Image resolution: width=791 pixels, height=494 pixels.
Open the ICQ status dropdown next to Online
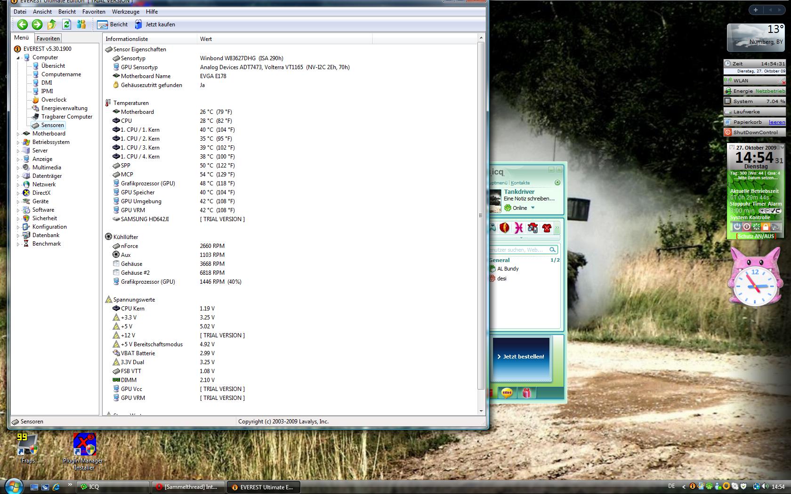tap(533, 208)
